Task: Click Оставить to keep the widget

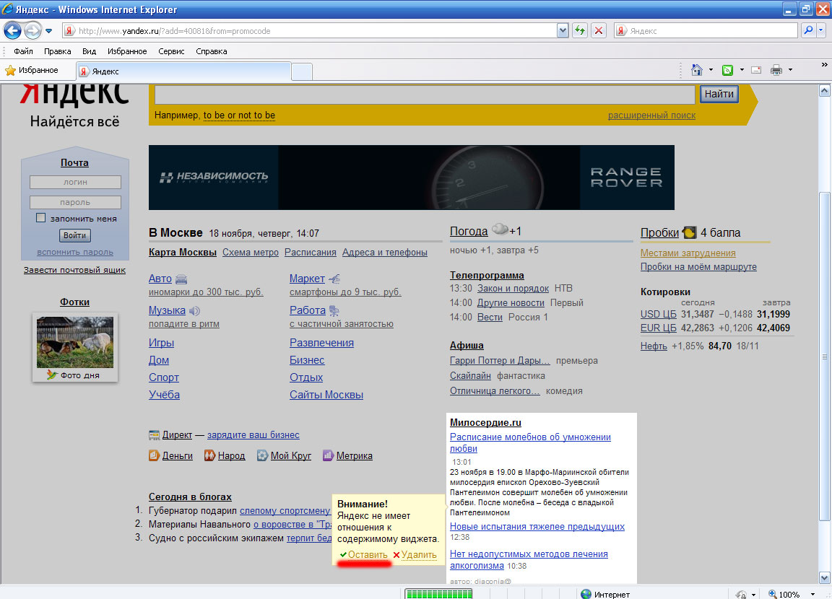Action: coord(368,555)
